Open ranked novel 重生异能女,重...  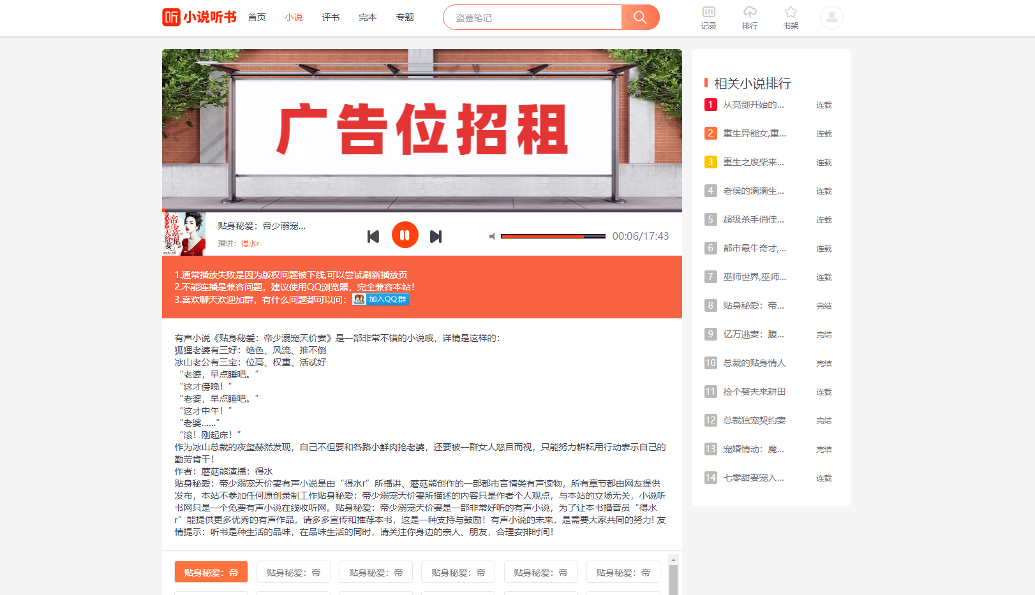click(x=754, y=133)
